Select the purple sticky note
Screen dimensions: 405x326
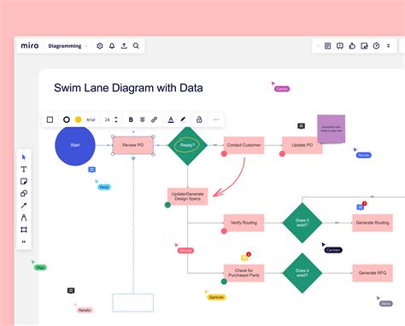coord(332,129)
